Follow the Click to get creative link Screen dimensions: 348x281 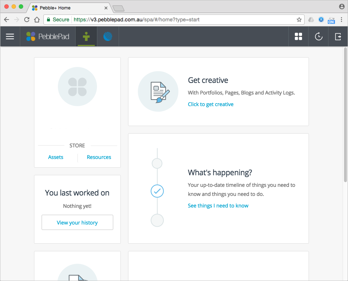pos(211,104)
